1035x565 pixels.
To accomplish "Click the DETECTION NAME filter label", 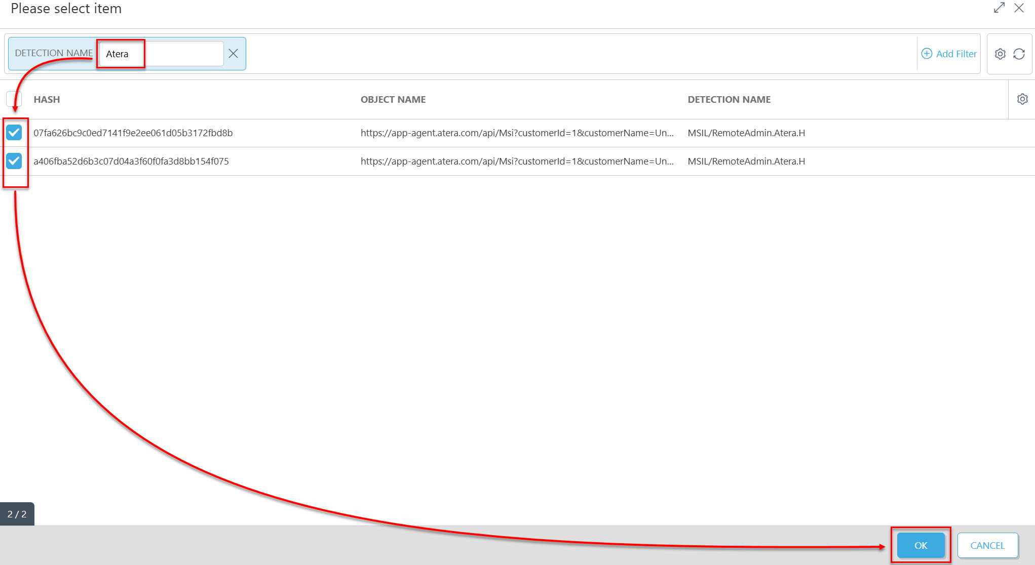I will (x=54, y=53).
